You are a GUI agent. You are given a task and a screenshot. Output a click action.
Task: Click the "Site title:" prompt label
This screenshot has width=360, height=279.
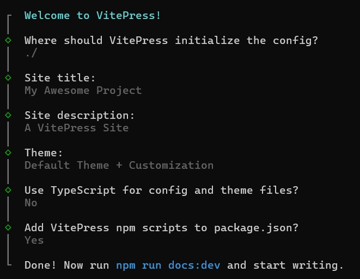pos(60,78)
